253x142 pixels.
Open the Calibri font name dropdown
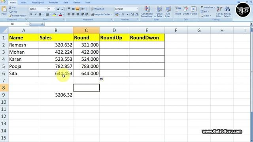[x=46, y=9]
